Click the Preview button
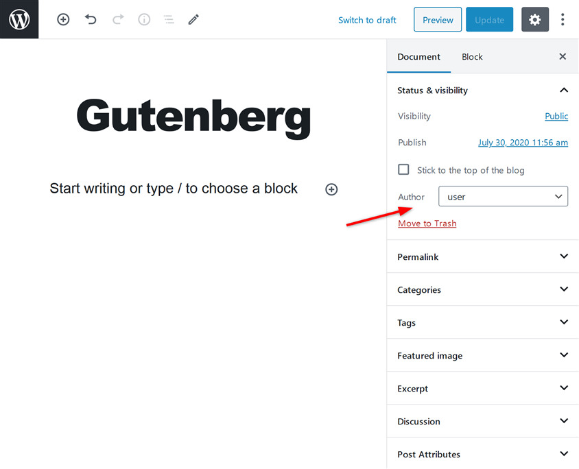This screenshot has height=469, width=579. click(438, 20)
